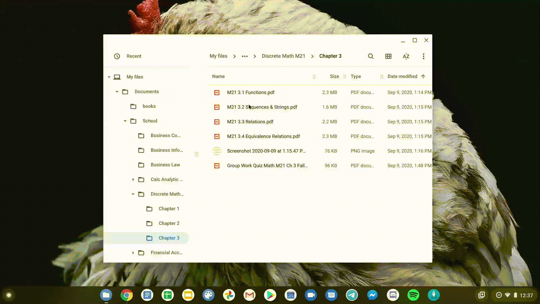Collapse the School folder arrow
540x304 pixels.
[125, 121]
